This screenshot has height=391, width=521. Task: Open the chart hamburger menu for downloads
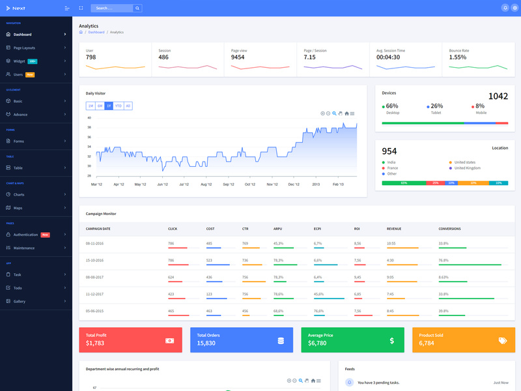[352, 113]
